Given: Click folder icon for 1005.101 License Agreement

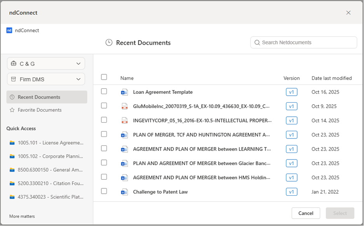Looking at the screenshot, I should click(12, 143).
